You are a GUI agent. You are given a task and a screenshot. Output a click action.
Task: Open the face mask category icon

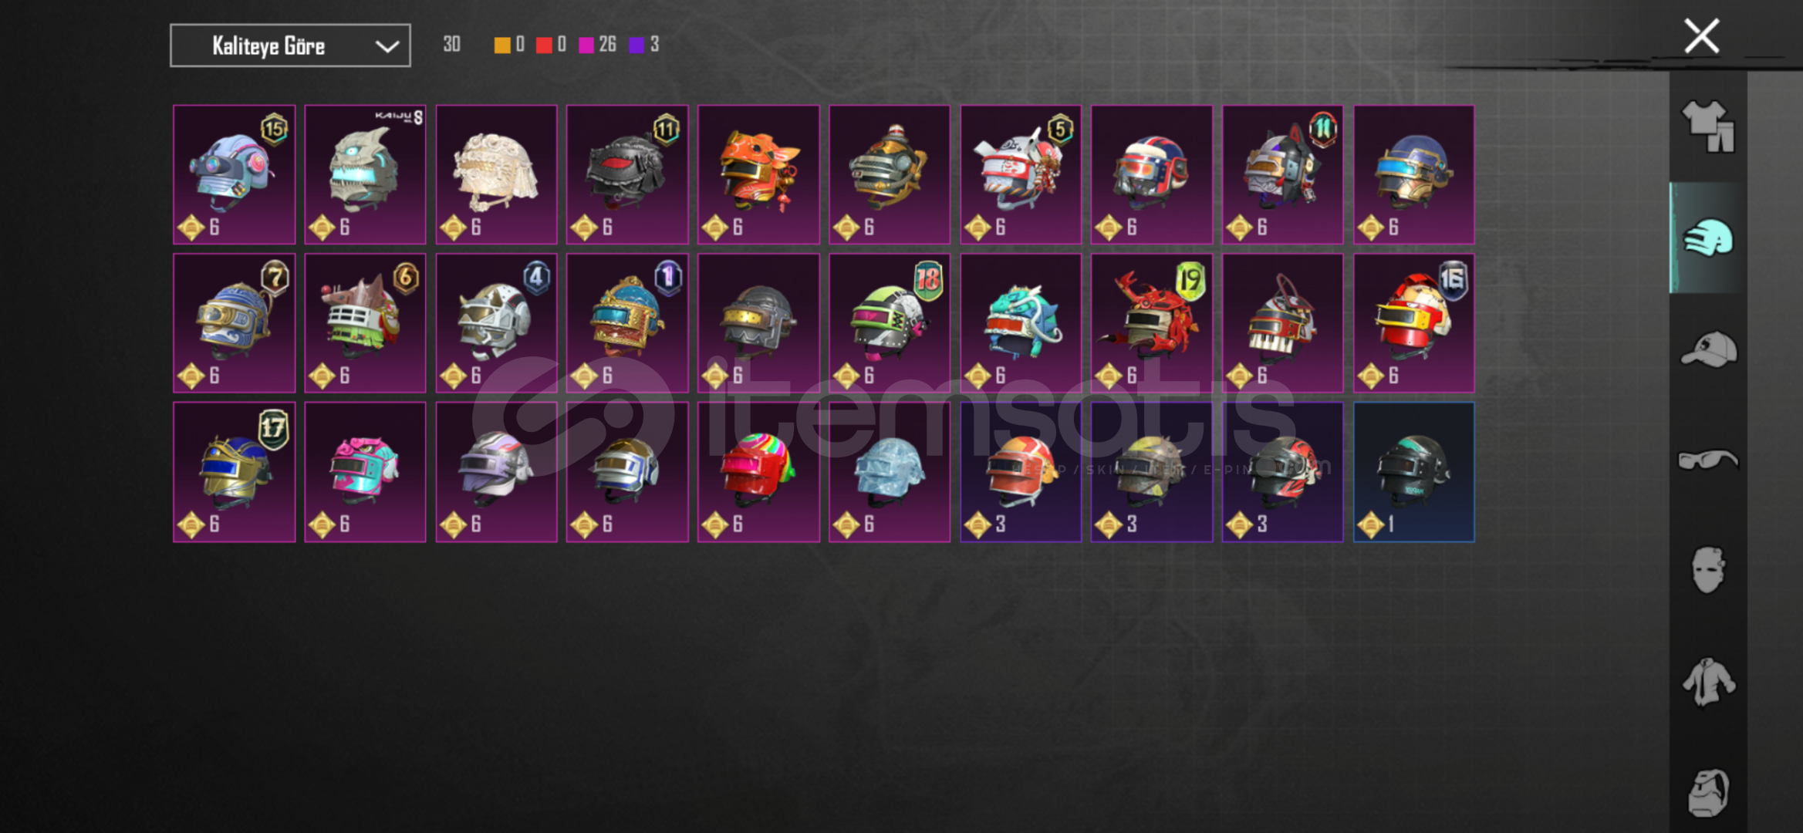pyautogui.click(x=1708, y=571)
